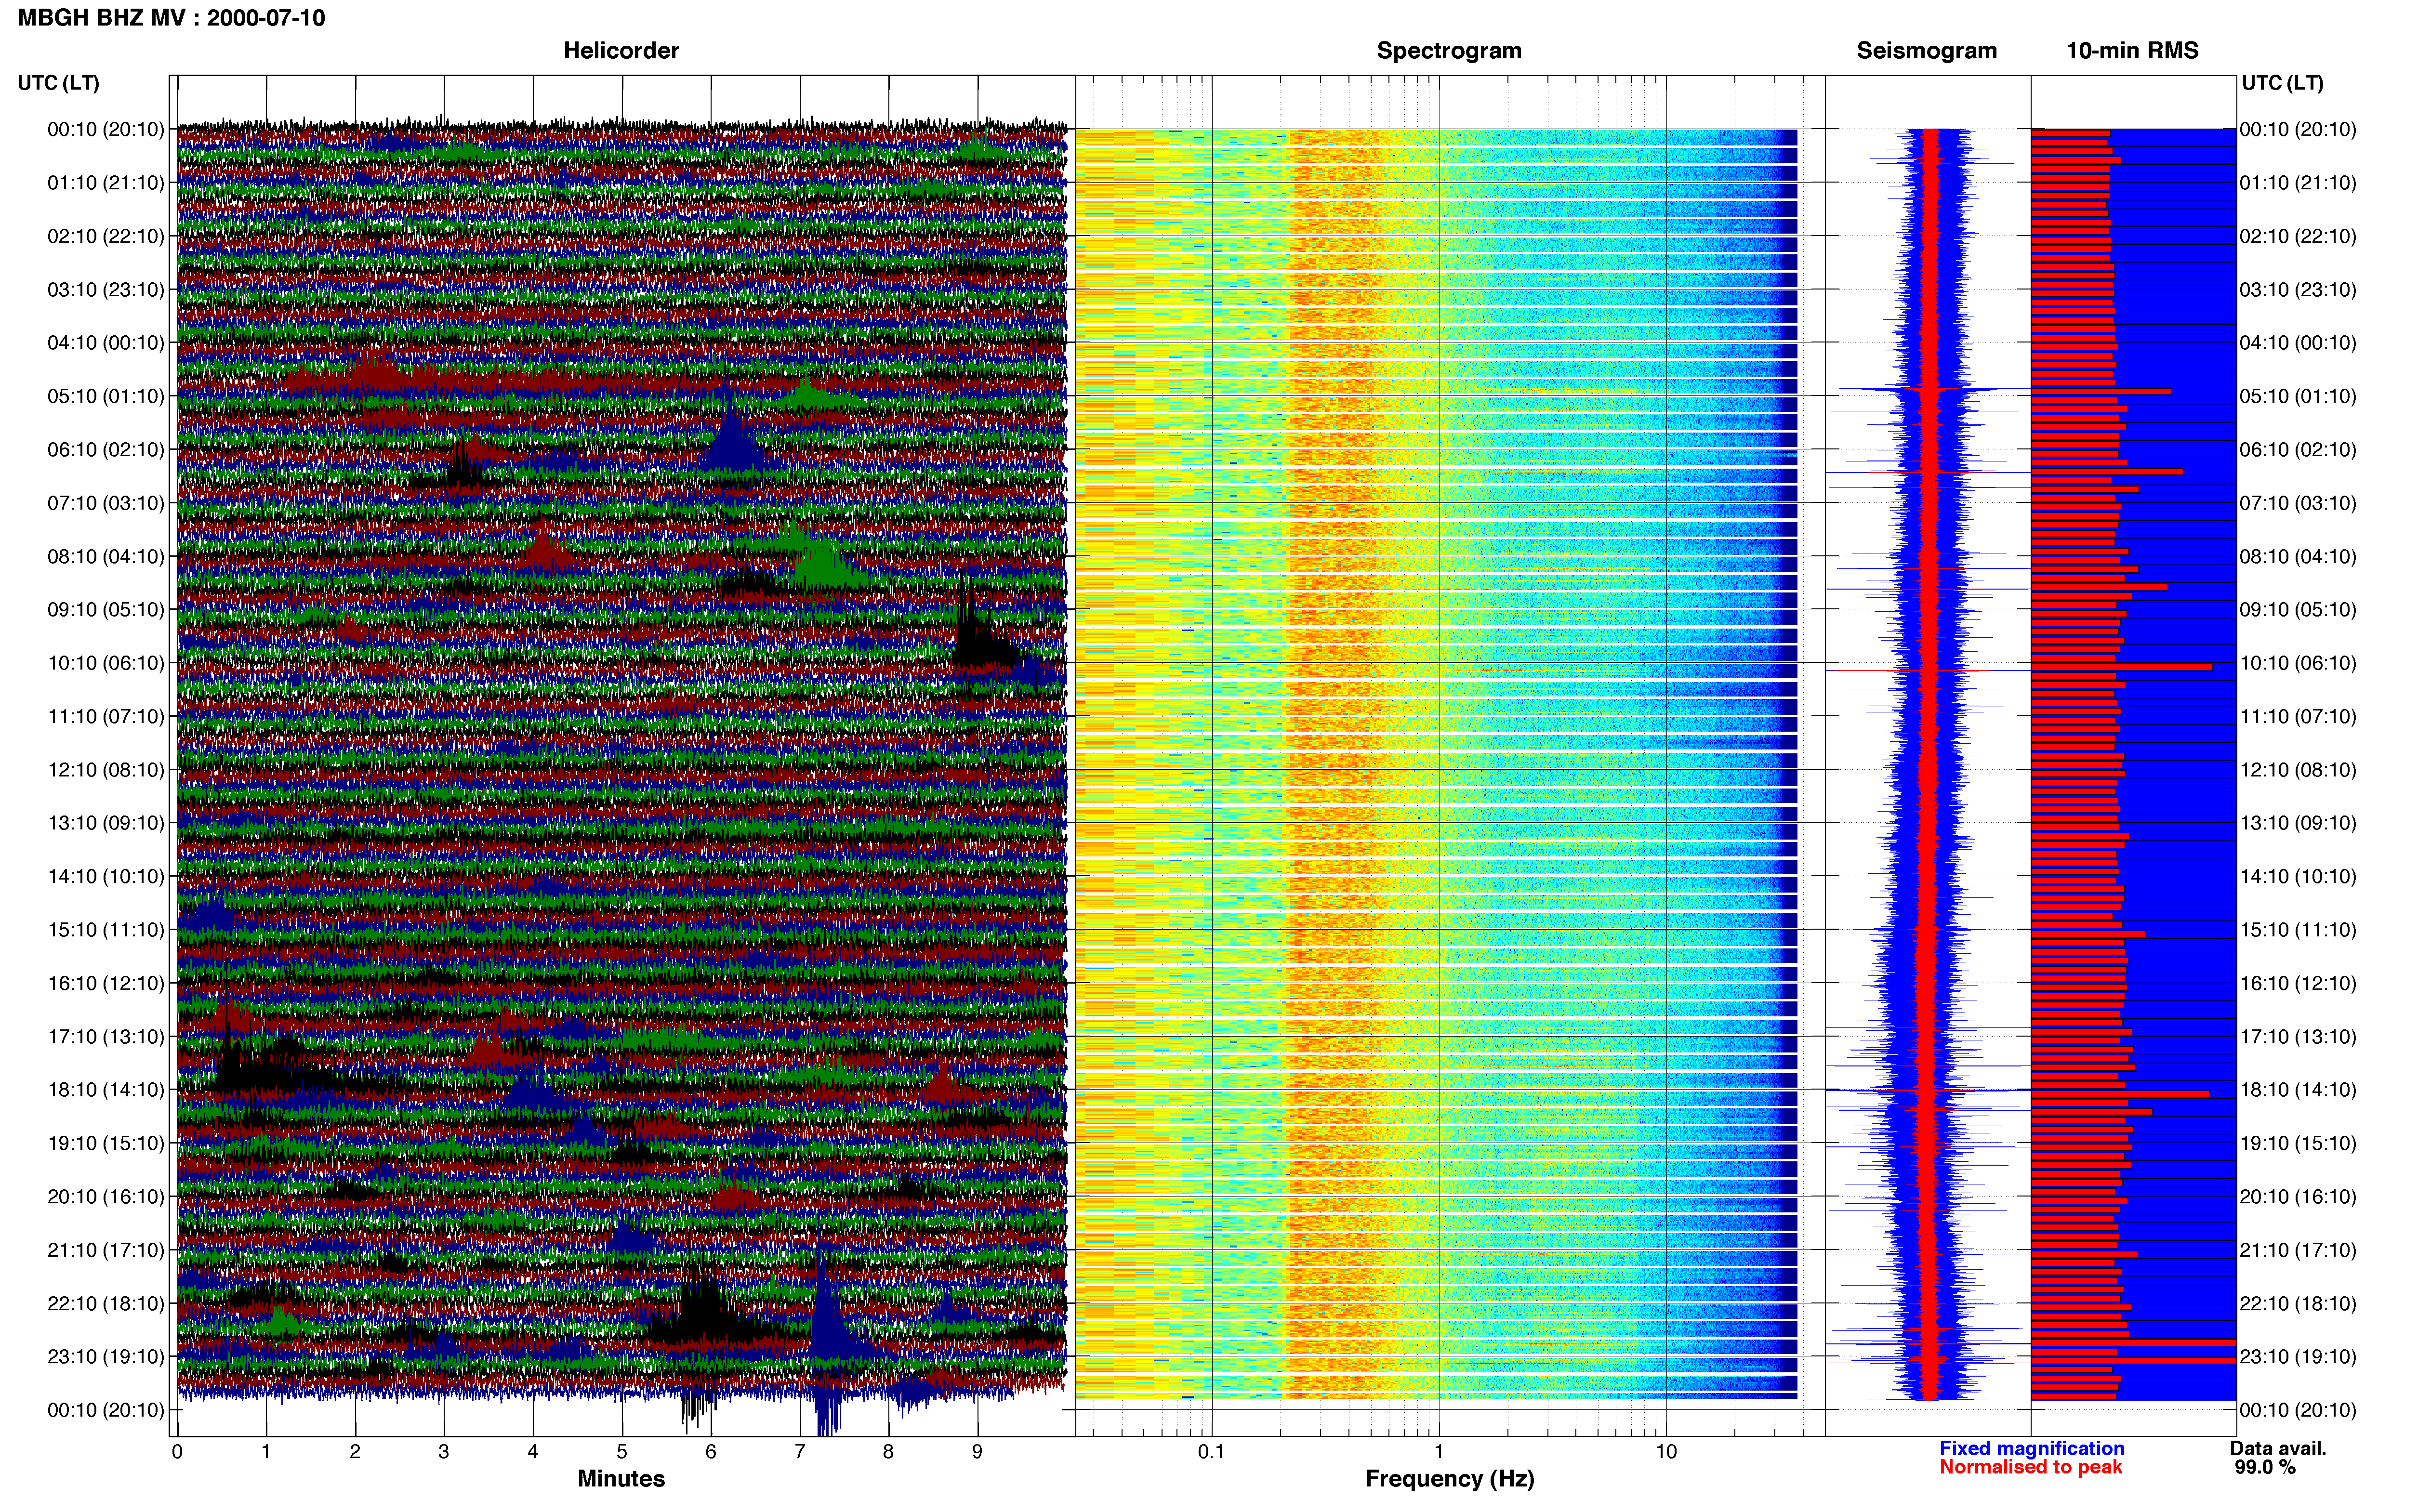Select the "Minutes" x-axis label

click(621, 1478)
